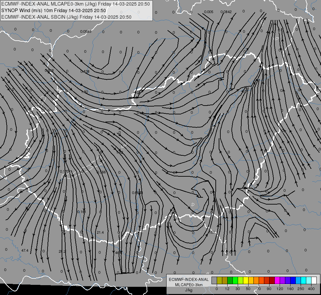Click legend scale label 50
This screenshot has height=295, width=321.
[248, 289]
